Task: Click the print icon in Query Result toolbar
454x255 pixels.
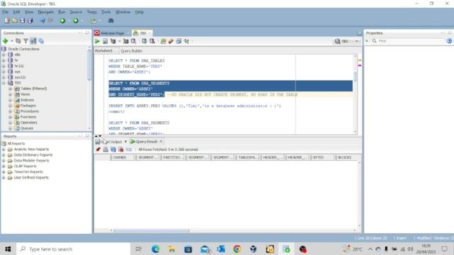Action: click(106, 149)
